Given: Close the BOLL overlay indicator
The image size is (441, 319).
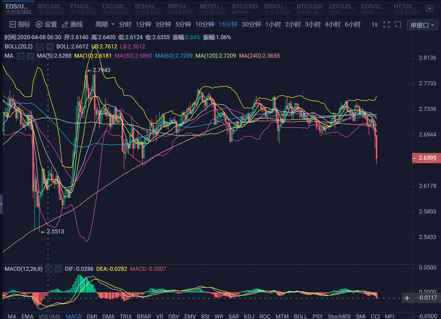Looking at the screenshot, I should click(50, 47).
